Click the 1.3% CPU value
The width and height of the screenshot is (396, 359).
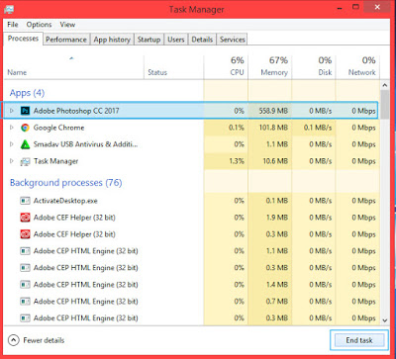point(237,161)
